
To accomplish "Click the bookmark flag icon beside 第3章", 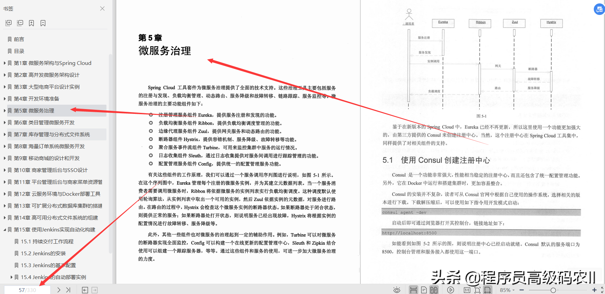I will pyautogui.click(x=10, y=87).
